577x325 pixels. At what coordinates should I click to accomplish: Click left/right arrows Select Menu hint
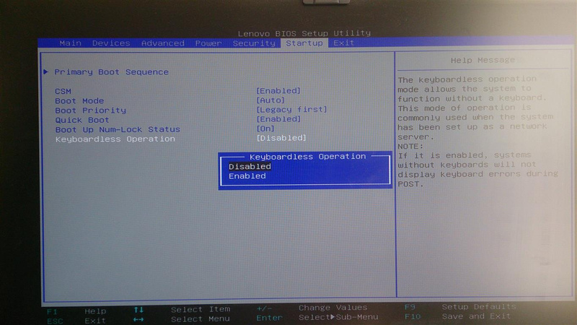click(x=181, y=319)
